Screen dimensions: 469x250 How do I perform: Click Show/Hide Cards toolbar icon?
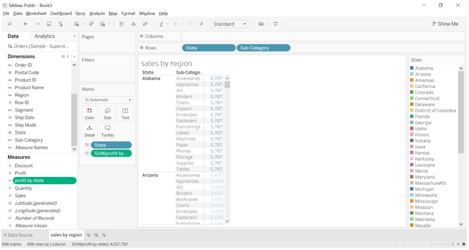[261, 24]
